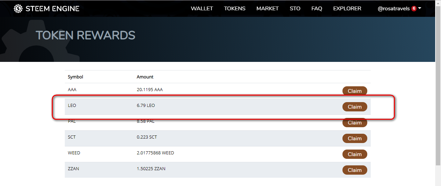Viewport: 441px width, 186px height.
Task: Claim the WEED token reward
Action: click(x=355, y=154)
